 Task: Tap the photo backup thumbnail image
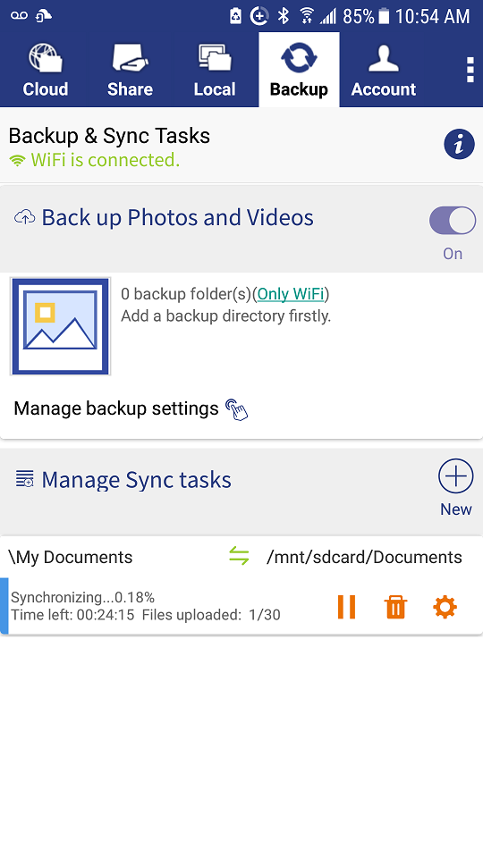(x=60, y=326)
